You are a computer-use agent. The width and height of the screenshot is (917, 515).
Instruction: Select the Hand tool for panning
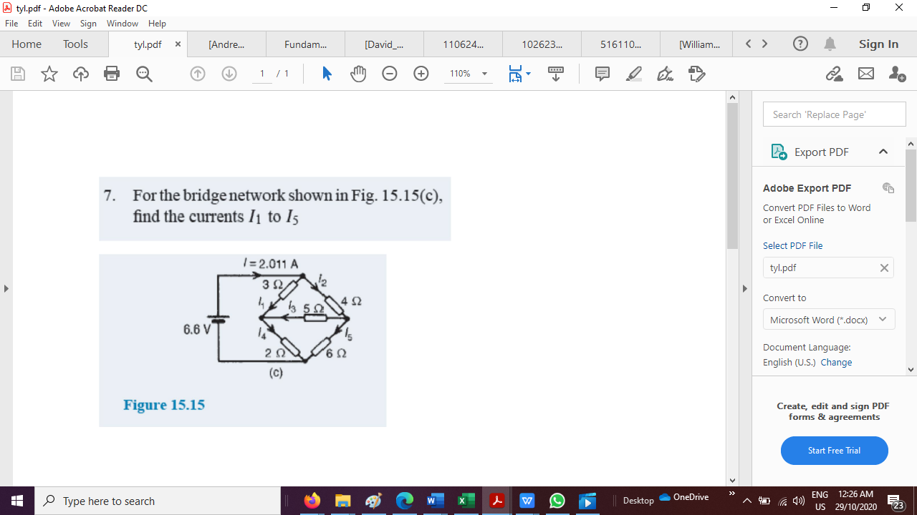click(x=358, y=74)
